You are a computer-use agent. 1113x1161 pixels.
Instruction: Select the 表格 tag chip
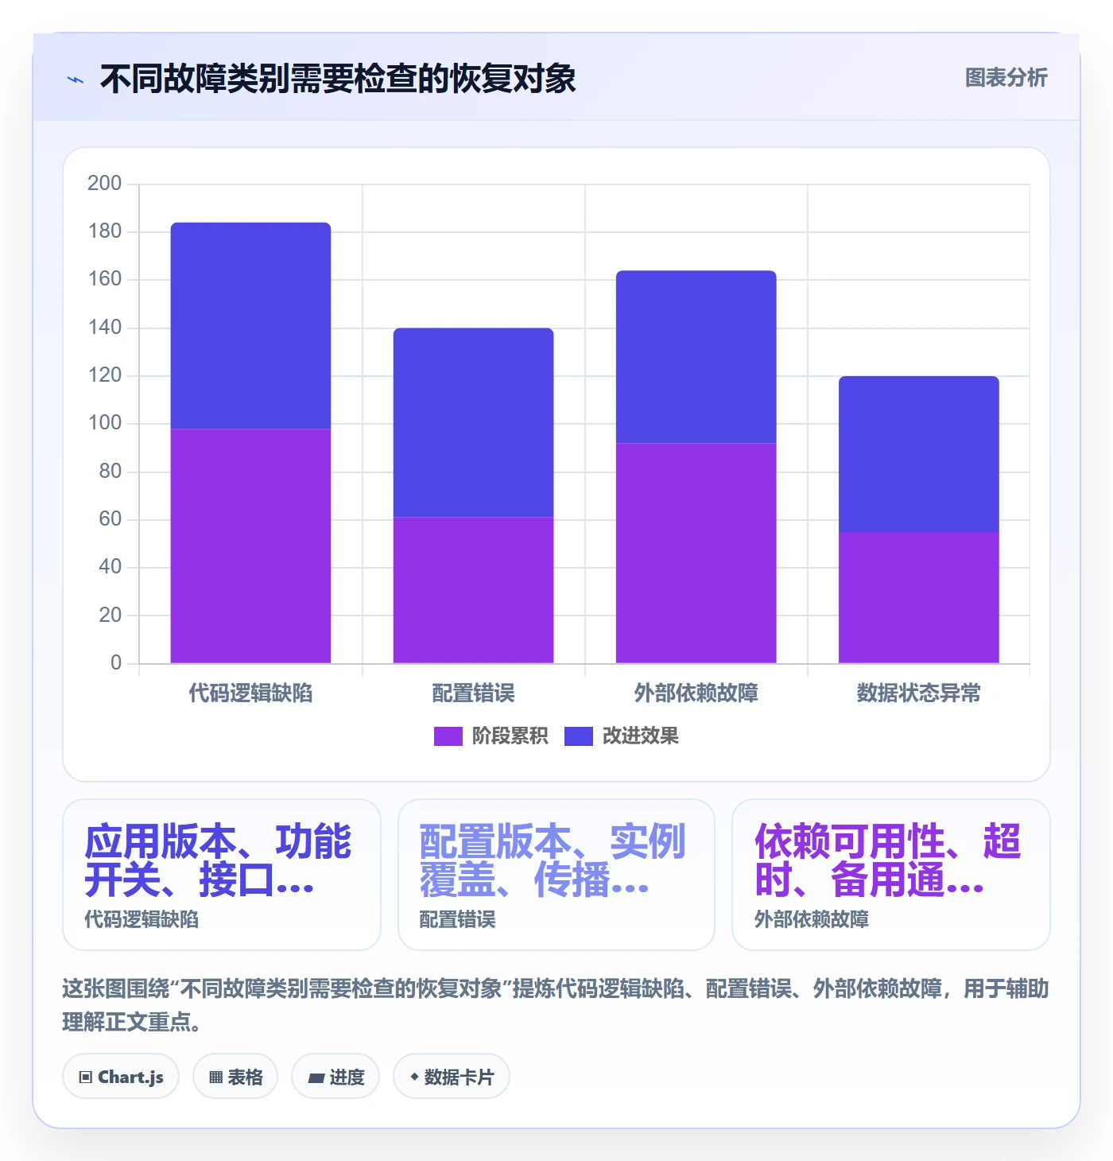click(x=235, y=1077)
